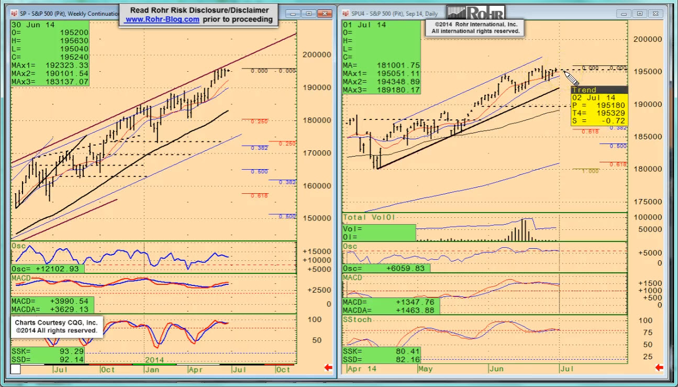This screenshot has width=678, height=387.
Task: Click red arrow at daily chart bottom-right
Action: pyautogui.click(x=659, y=368)
